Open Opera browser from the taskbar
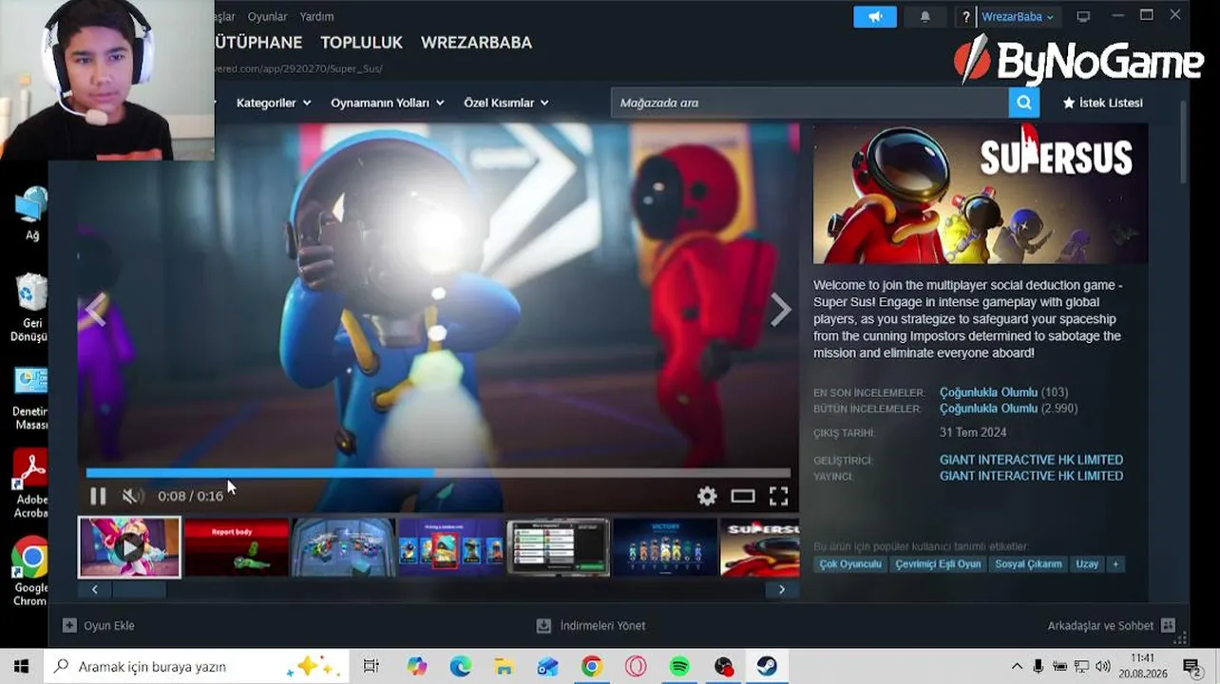 [636, 667]
